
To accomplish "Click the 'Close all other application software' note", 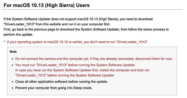I will 61,82.
